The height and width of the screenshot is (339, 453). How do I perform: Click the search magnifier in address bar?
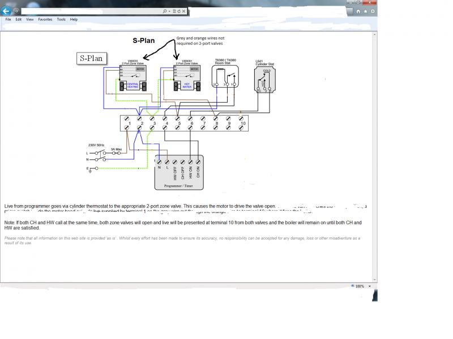click(x=165, y=11)
